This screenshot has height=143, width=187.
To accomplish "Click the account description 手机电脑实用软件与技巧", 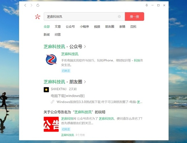I will 102,63.
